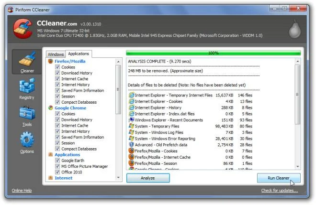316x205 pixels.
Task: Select the Applications tab
Action: tap(79, 54)
